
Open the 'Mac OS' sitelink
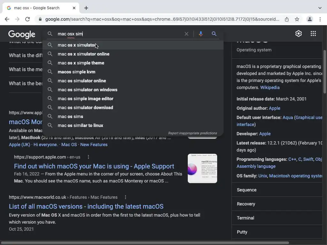[x=69, y=145]
